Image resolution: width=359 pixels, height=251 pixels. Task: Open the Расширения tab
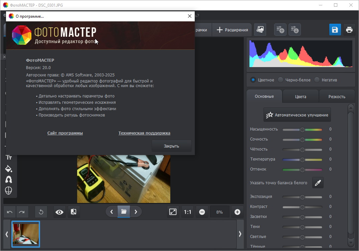pos(232,30)
